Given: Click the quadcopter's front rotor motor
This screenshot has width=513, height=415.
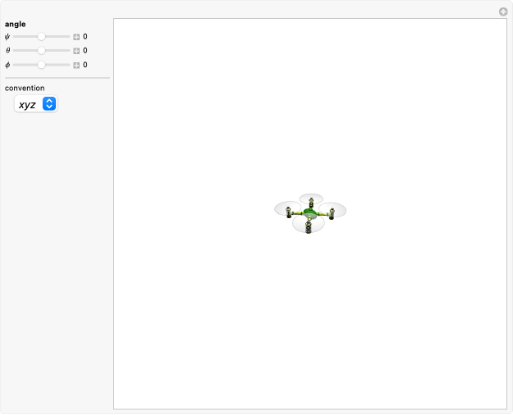Looking at the screenshot, I should [x=309, y=226].
